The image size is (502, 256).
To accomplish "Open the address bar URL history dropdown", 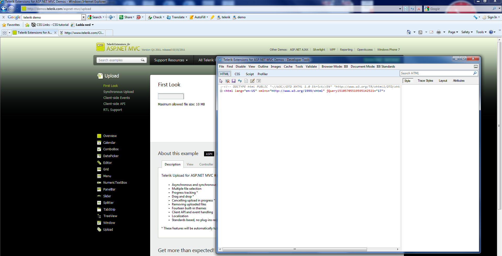I will click(400, 9).
